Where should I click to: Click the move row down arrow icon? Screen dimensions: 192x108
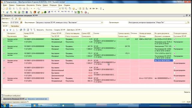coord(10,30)
